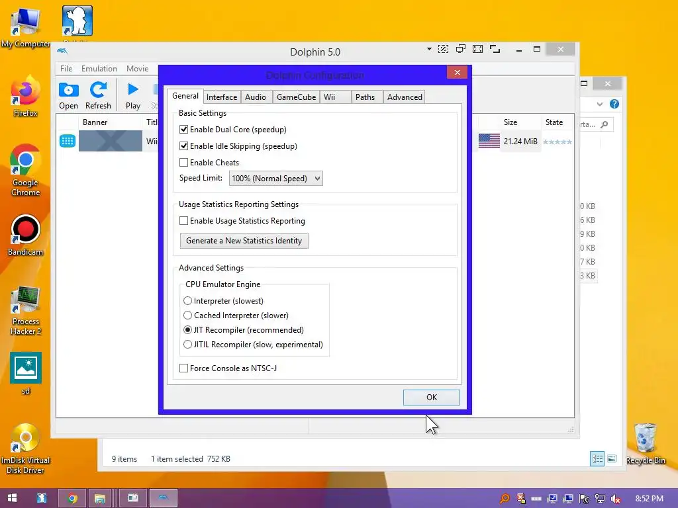Check Enable Usage Statistics Reporting

184,221
